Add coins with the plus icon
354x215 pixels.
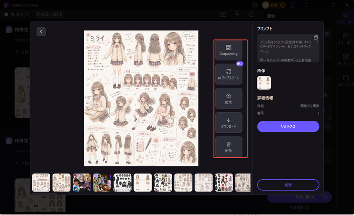pyautogui.click(x=282, y=5)
